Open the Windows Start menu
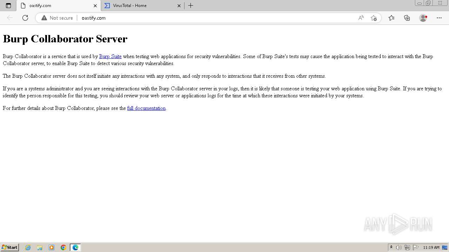 tap(9, 247)
